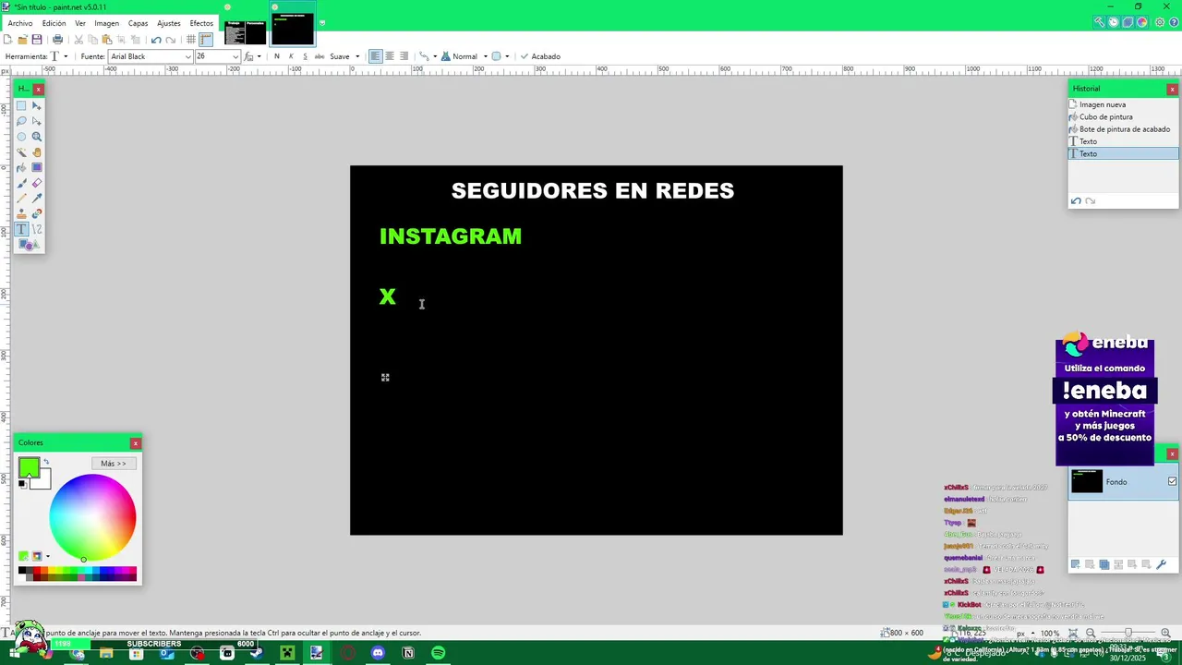The image size is (1182, 665).
Task: Open the Edición menu
Action: point(54,23)
